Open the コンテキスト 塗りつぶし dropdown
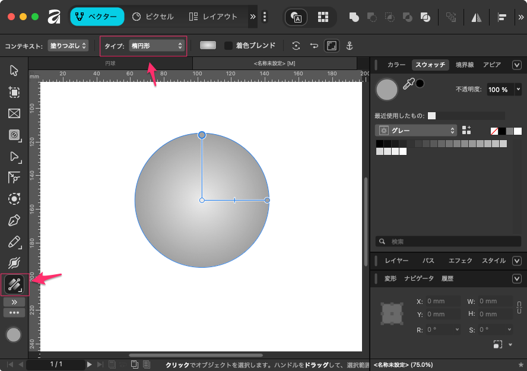This screenshot has width=527, height=371. 68,46
